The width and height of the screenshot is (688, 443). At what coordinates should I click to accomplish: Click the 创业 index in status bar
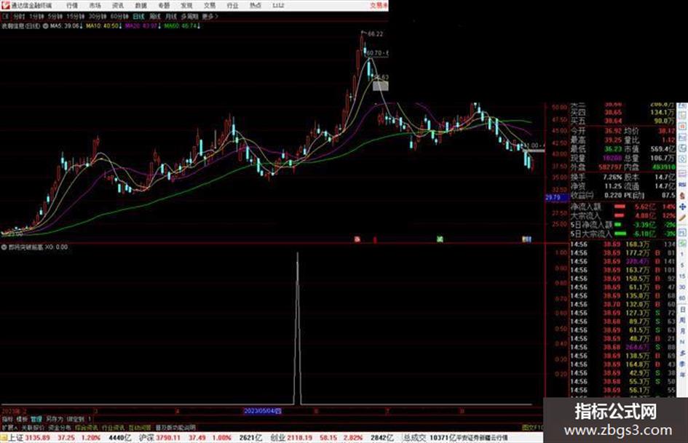(x=278, y=438)
